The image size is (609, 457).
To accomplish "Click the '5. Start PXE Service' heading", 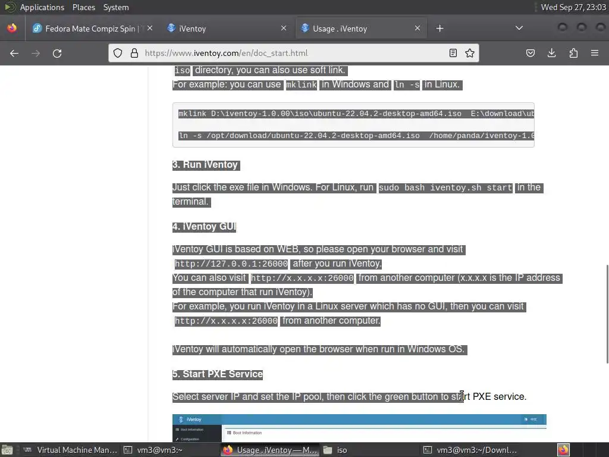I will (218, 374).
